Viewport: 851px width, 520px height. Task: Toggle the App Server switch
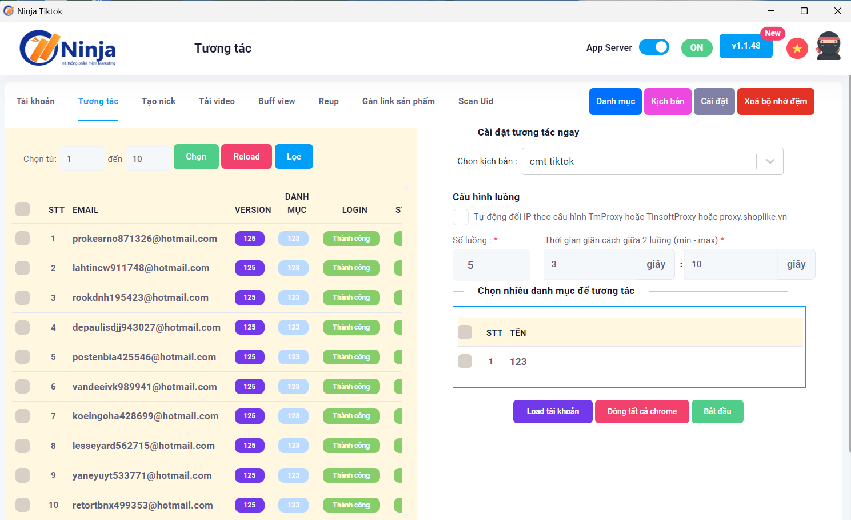point(654,47)
